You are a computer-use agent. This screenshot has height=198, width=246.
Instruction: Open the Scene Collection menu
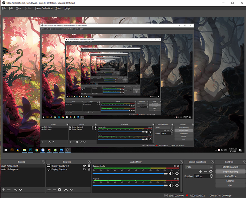coord(43,8)
